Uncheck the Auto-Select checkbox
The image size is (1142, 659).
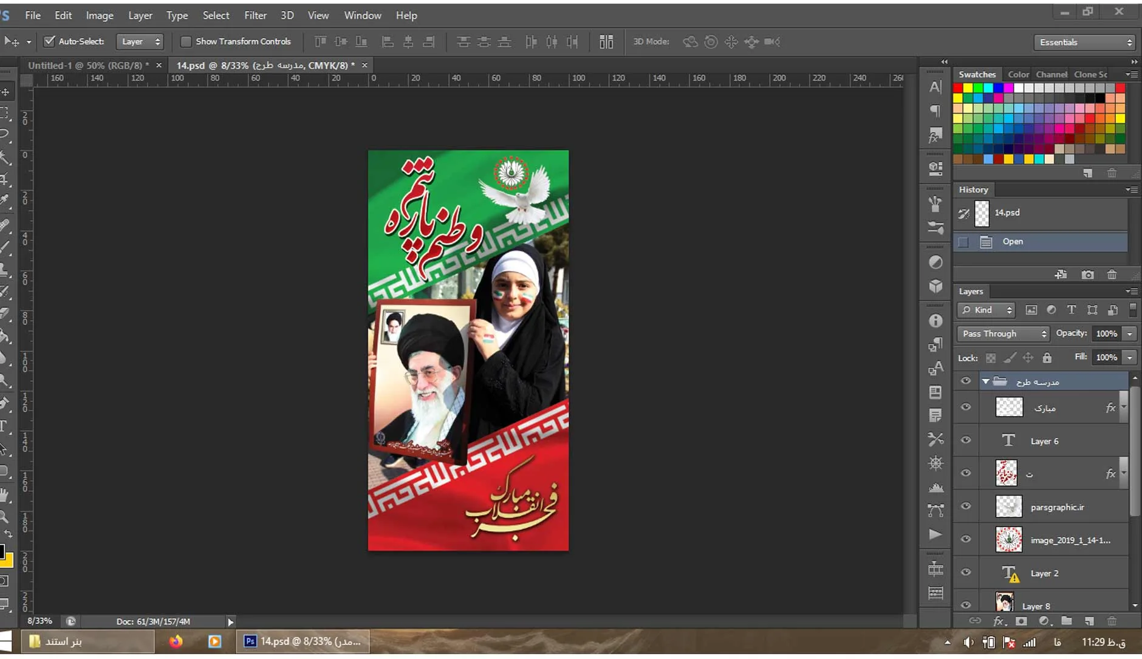click(x=50, y=41)
